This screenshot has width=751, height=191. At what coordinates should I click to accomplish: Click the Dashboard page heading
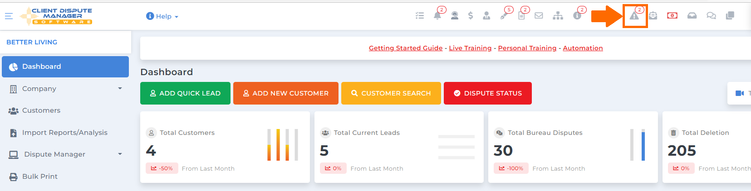pos(167,72)
